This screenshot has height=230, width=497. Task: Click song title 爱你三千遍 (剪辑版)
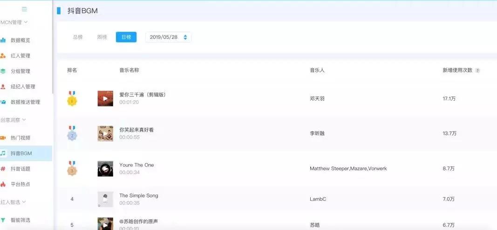tap(143, 95)
